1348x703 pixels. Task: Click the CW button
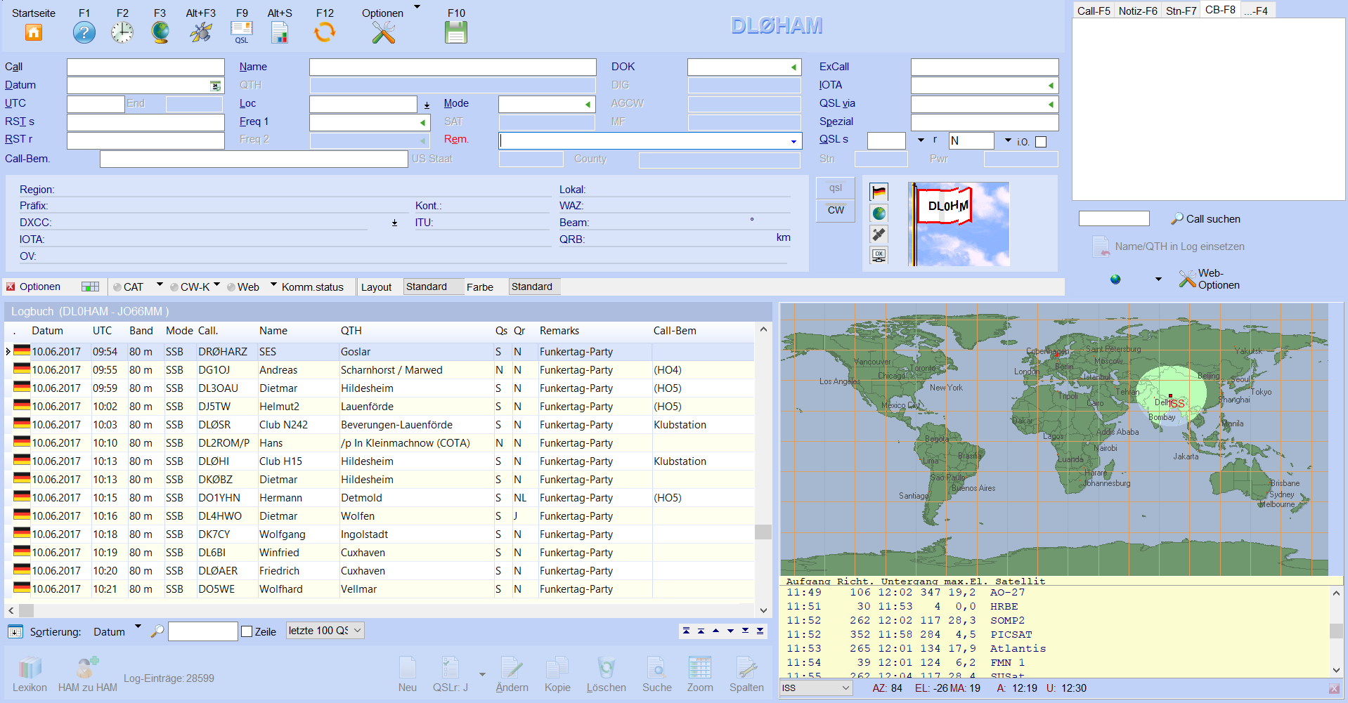coord(836,210)
